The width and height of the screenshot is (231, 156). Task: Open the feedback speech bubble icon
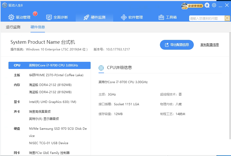[207, 5]
